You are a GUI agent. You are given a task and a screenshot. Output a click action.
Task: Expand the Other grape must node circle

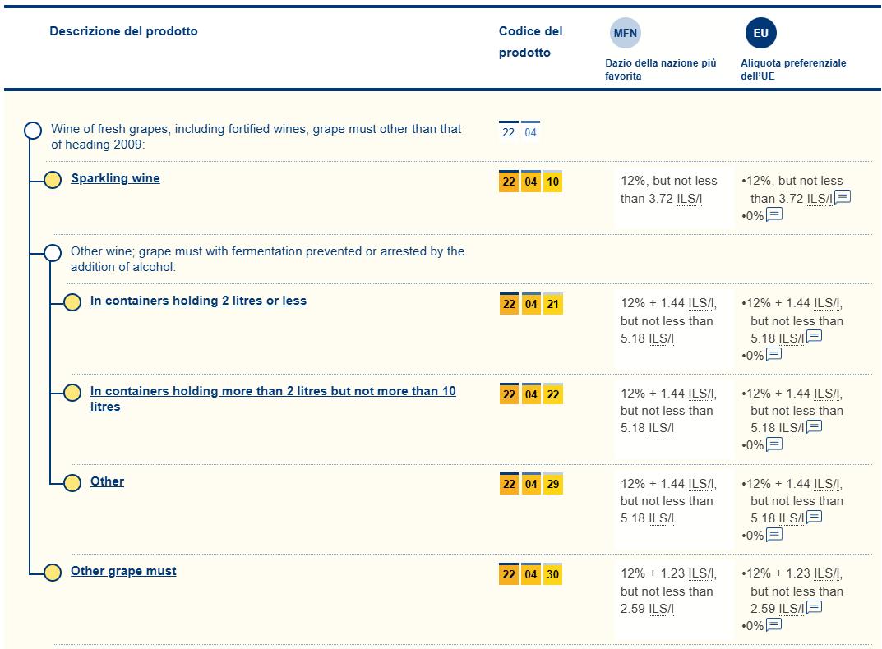(x=53, y=573)
